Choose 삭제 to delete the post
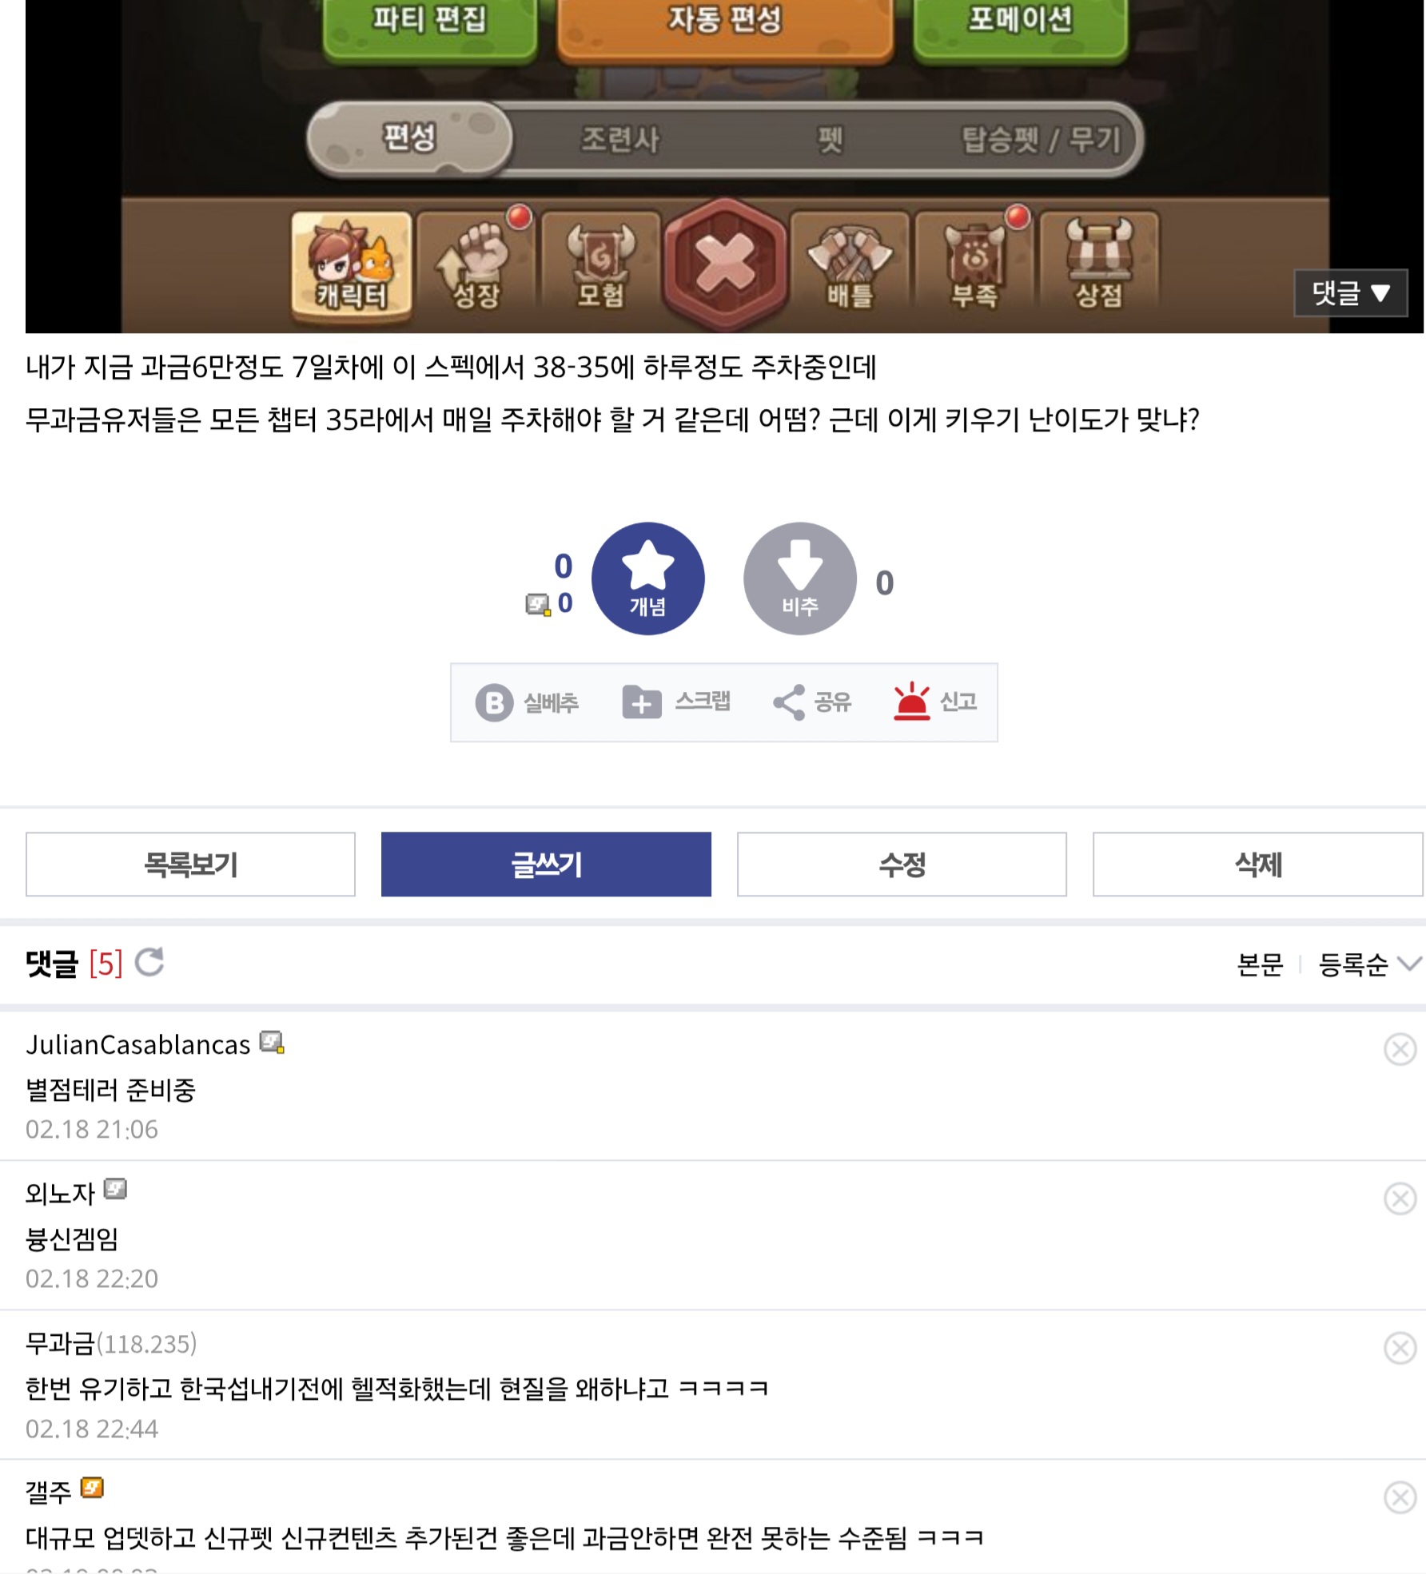The image size is (1426, 1574). pos(1257,865)
